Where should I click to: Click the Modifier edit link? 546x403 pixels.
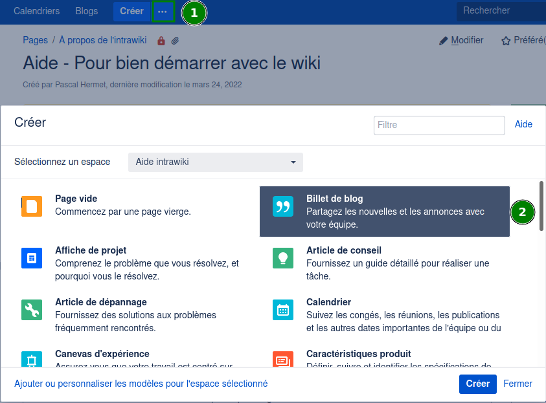coord(467,41)
